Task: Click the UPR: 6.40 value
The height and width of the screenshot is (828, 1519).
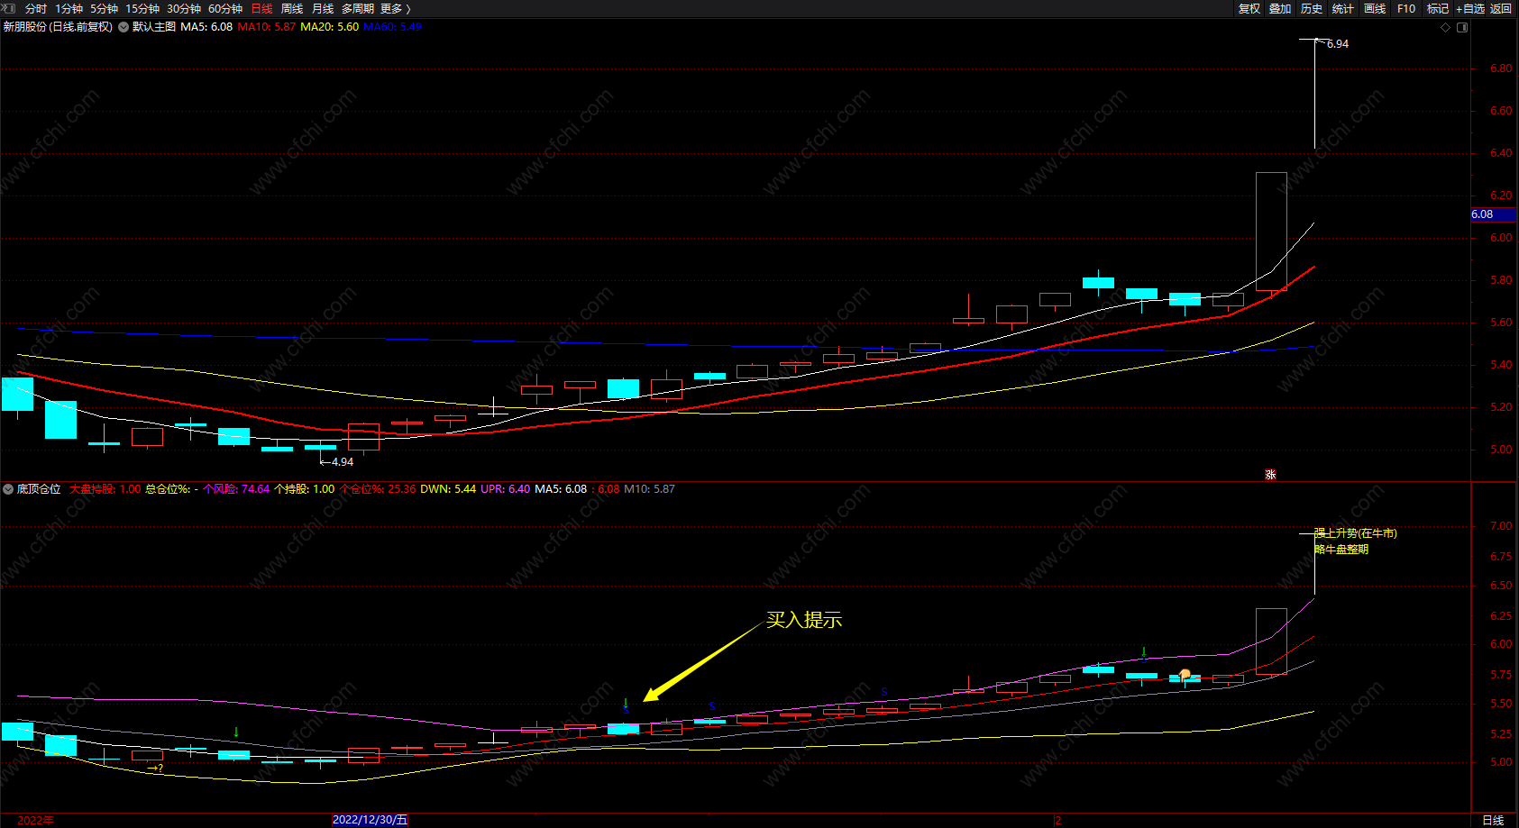Action: pyautogui.click(x=506, y=489)
